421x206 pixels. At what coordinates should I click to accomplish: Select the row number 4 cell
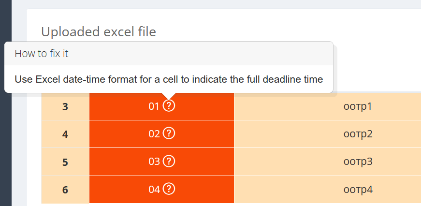point(65,134)
